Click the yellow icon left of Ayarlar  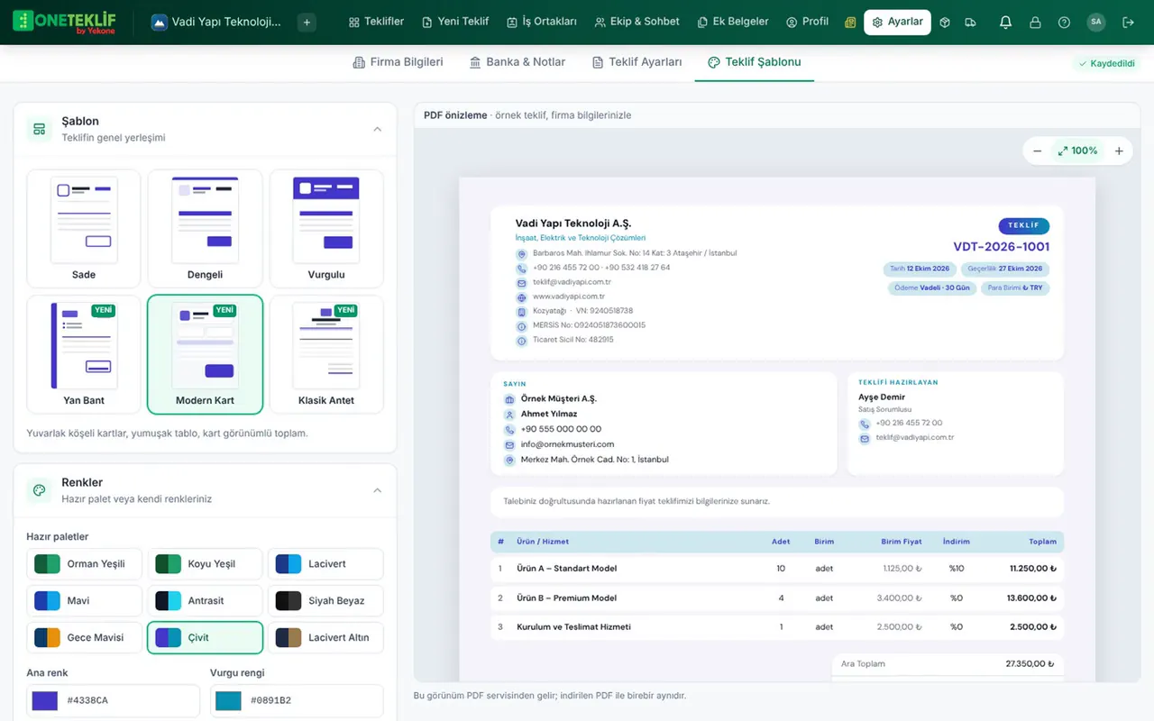[x=850, y=23]
